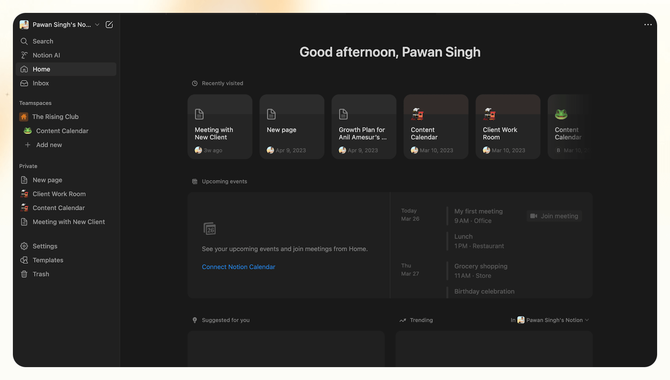Click the Trending arrow icon
Image resolution: width=670 pixels, height=380 pixels.
pyautogui.click(x=403, y=320)
